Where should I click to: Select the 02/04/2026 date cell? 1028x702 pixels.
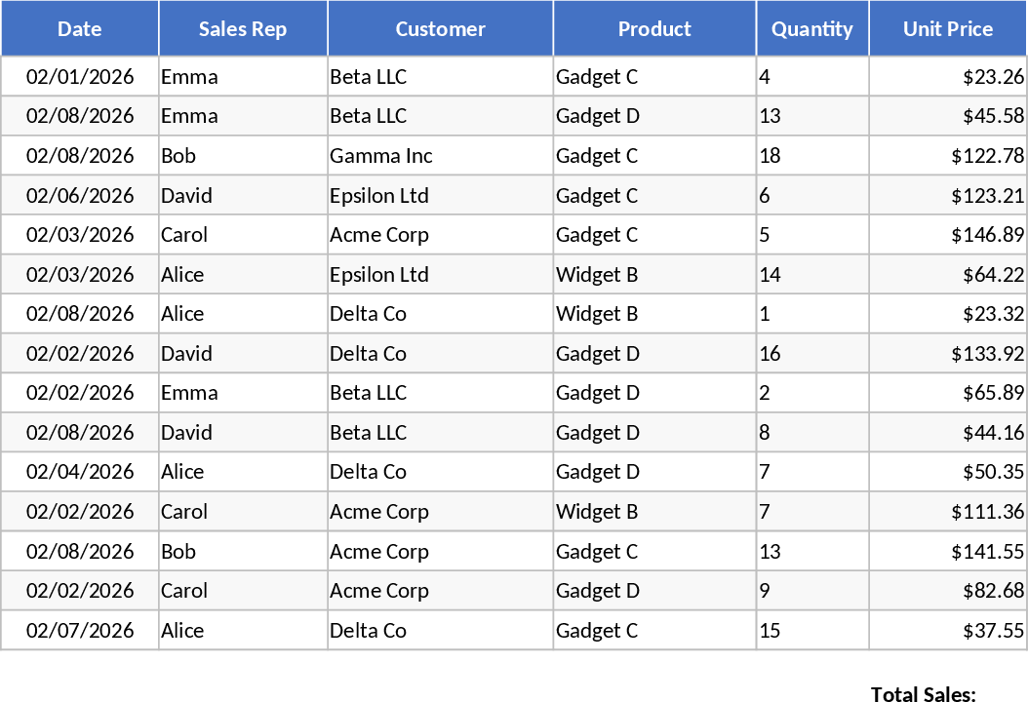click(80, 472)
